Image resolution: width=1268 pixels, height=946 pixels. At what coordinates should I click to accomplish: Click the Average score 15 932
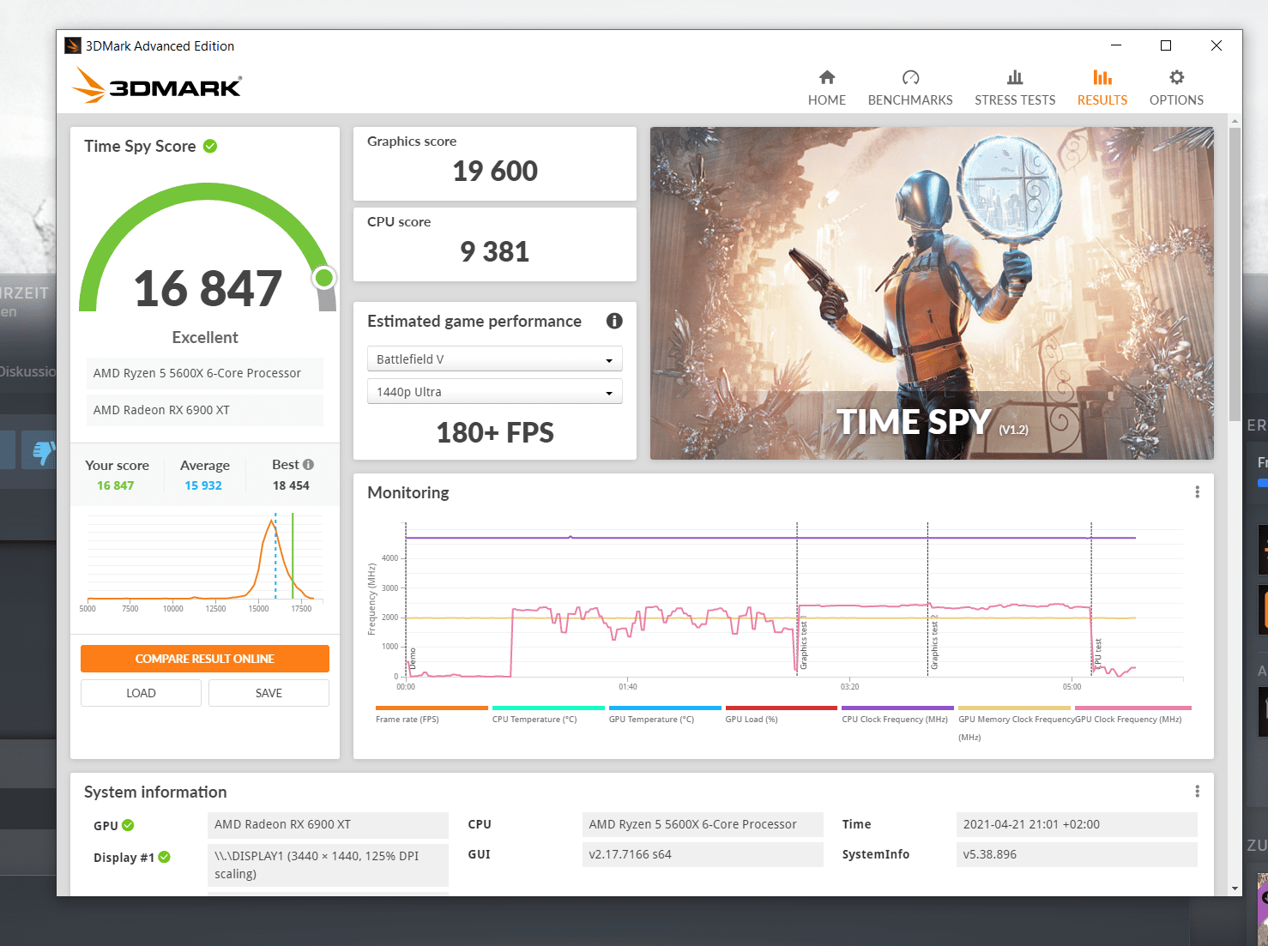(203, 485)
